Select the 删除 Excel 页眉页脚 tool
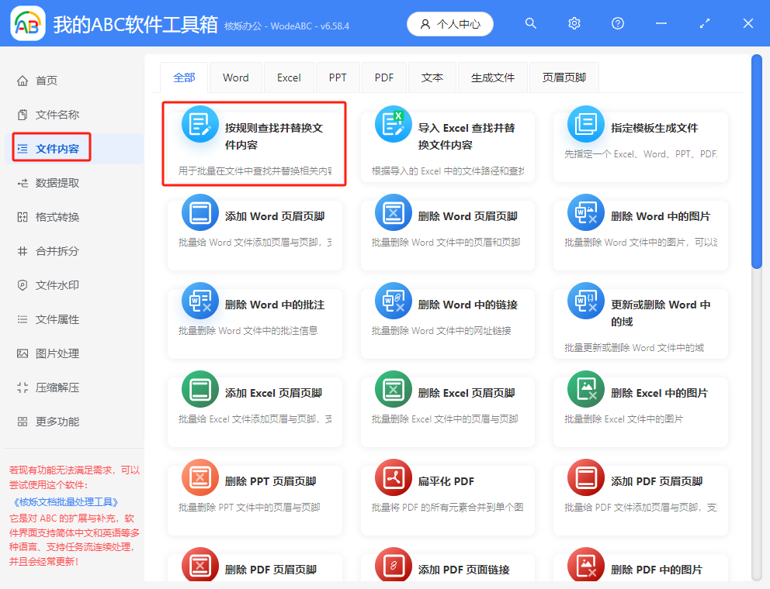 pyautogui.click(x=448, y=412)
